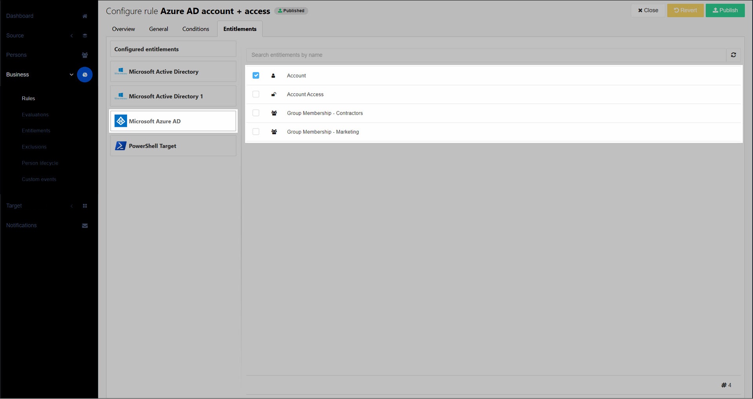Open Person lifecycle in the sidebar
753x399 pixels.
pos(40,163)
